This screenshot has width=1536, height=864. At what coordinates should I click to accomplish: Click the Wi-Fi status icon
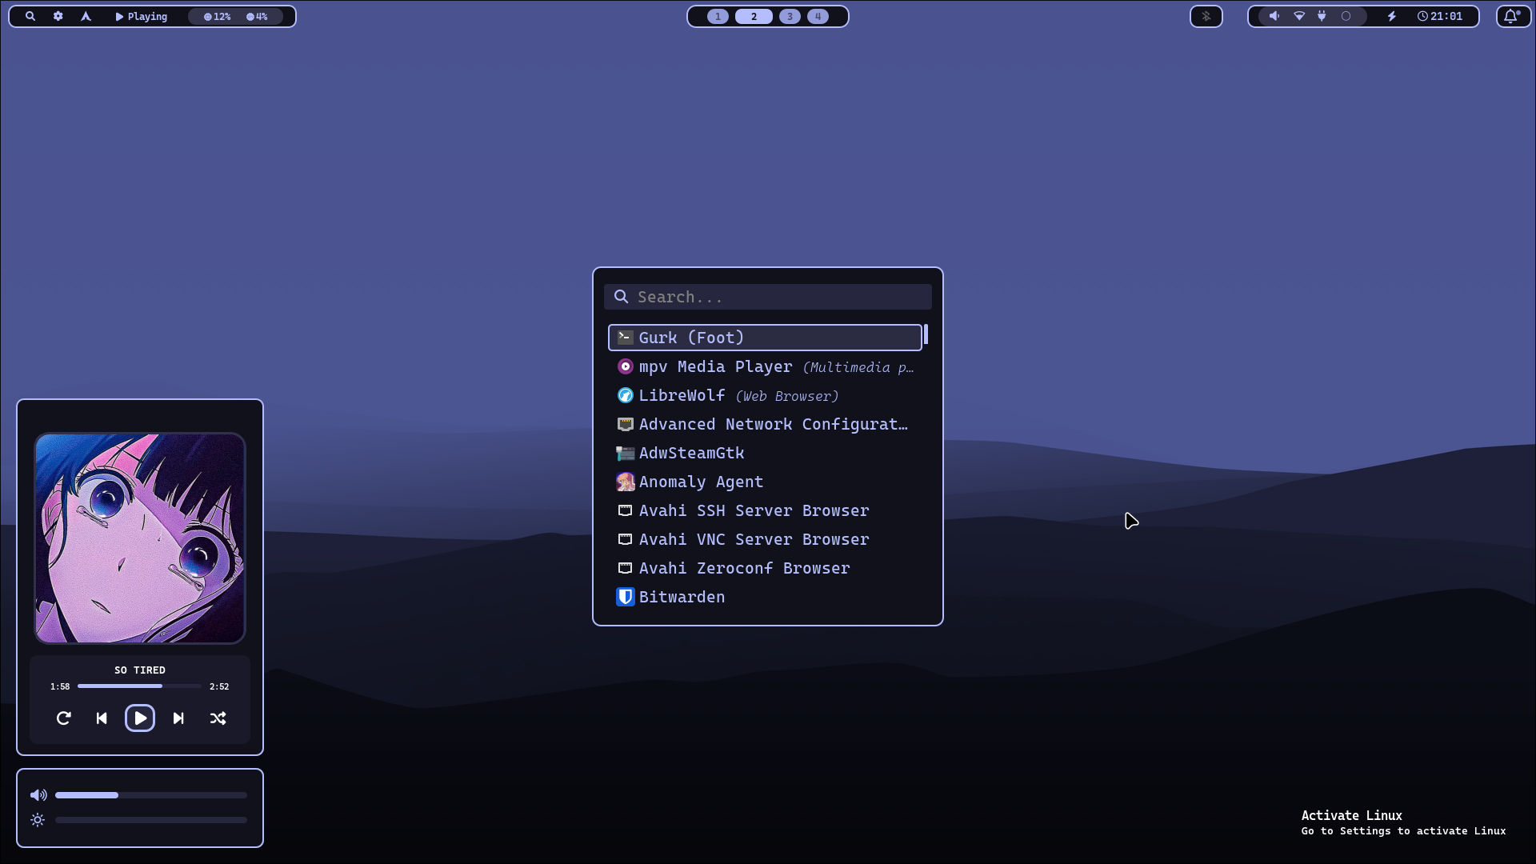coord(1299,16)
